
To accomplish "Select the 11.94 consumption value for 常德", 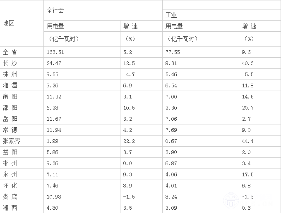I will pyautogui.click(x=55, y=130).
